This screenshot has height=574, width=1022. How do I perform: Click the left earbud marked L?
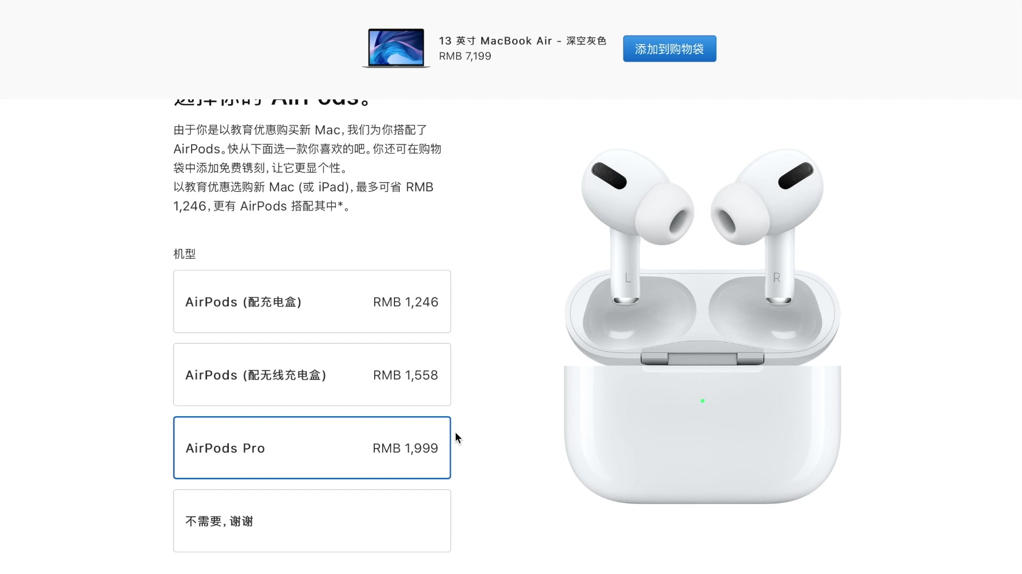coord(633,223)
